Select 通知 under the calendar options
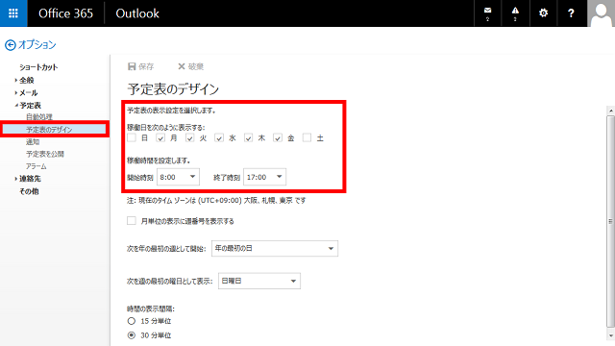 (33, 141)
